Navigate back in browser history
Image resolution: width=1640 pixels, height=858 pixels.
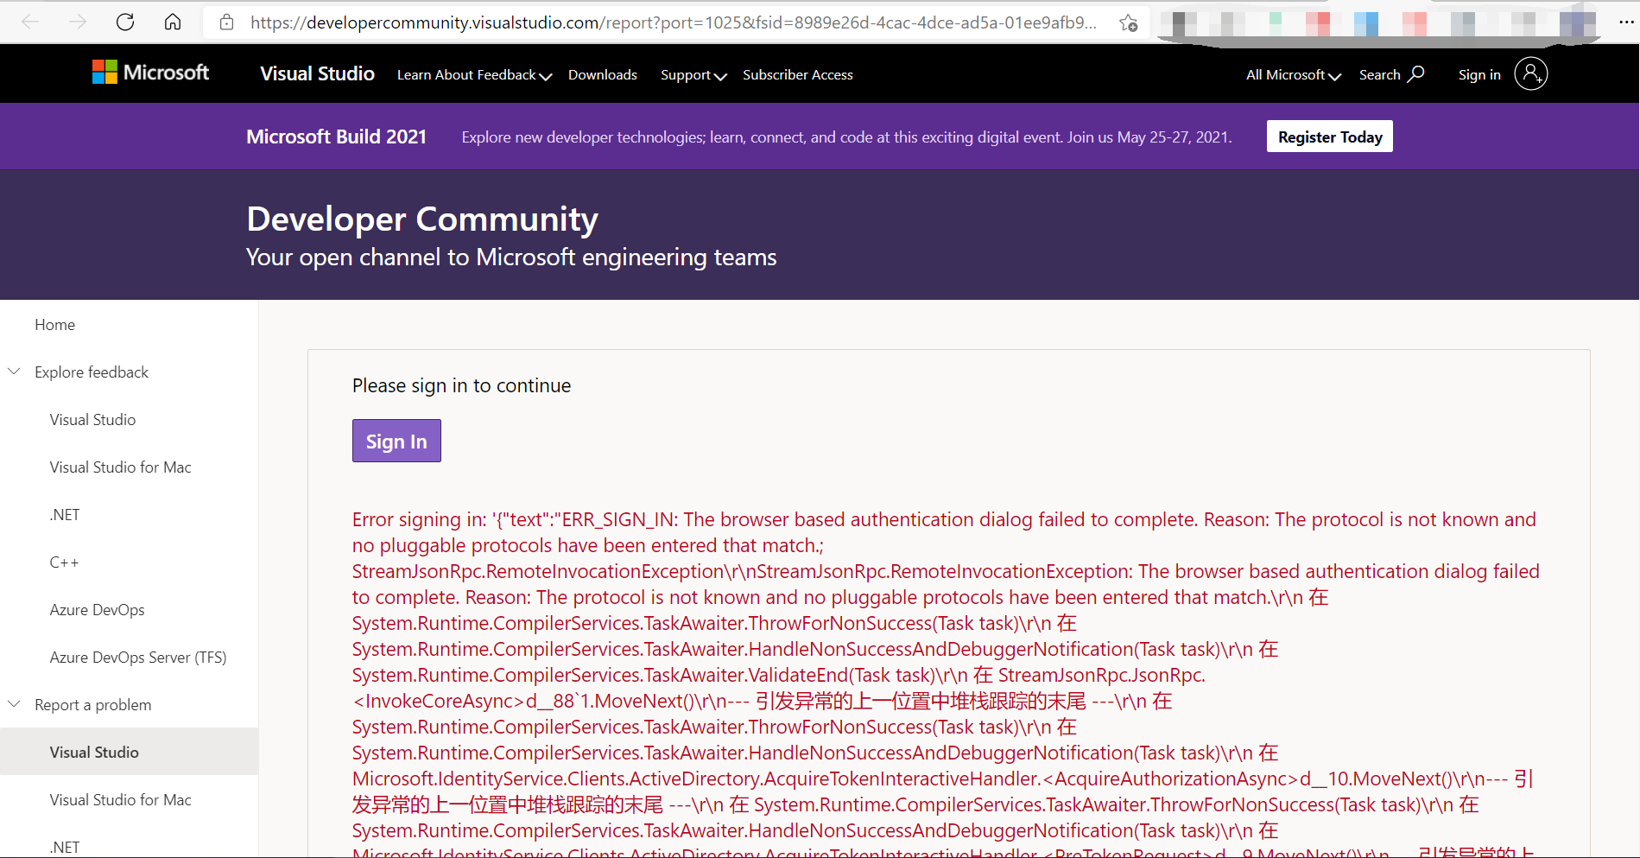[x=29, y=22]
